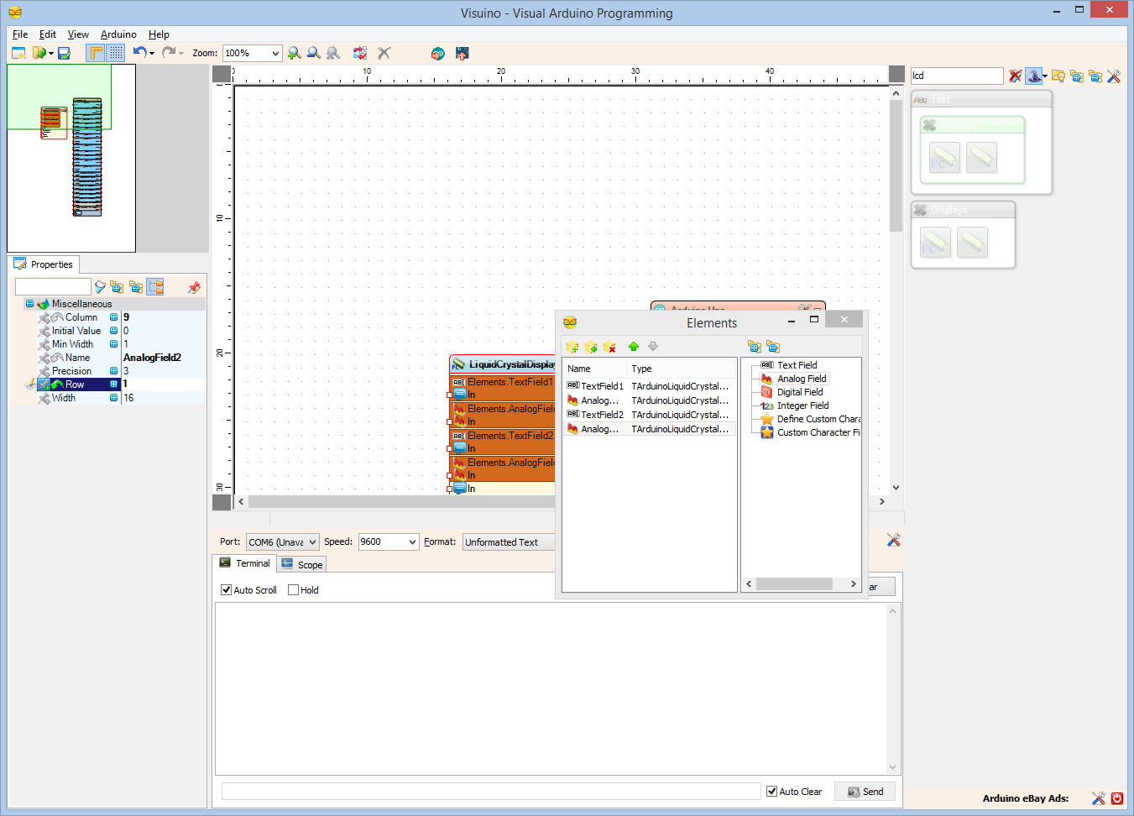Toggle the ruler display toolbar button
The height and width of the screenshot is (816, 1134).
(x=97, y=53)
